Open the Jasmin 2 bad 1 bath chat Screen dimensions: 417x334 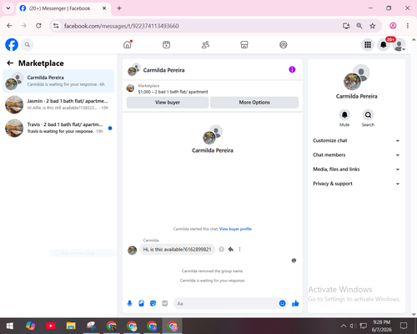(x=58, y=104)
